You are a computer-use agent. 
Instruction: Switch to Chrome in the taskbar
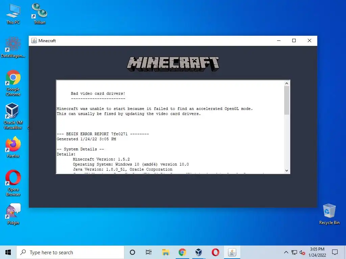coord(182,252)
